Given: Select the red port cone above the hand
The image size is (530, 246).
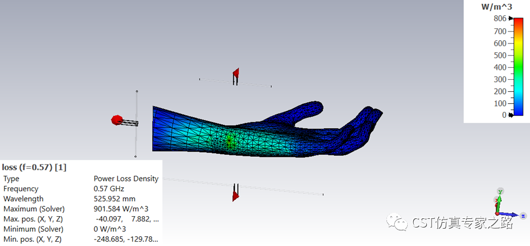Looking at the screenshot, I should (235, 72).
